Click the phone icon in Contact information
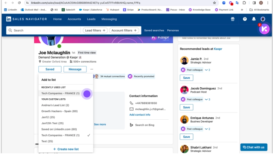 pos(131,103)
